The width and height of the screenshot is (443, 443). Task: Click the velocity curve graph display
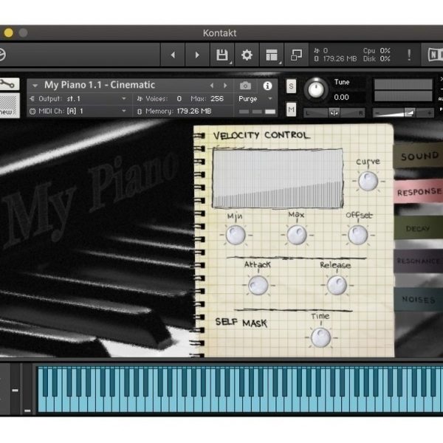point(278,179)
